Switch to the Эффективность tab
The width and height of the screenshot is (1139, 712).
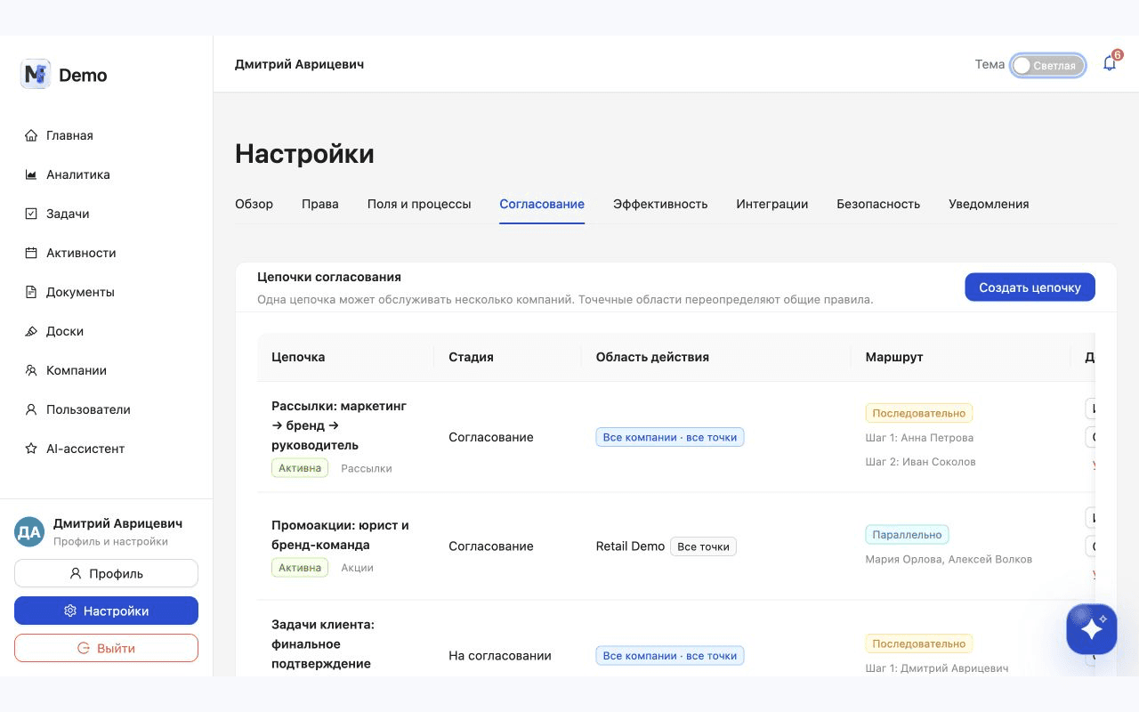point(660,204)
